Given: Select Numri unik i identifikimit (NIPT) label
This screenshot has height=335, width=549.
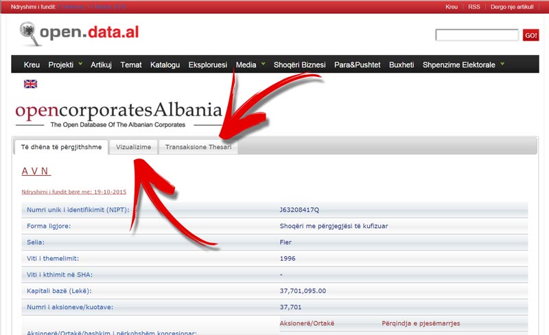Looking at the screenshot, I should [78, 210].
